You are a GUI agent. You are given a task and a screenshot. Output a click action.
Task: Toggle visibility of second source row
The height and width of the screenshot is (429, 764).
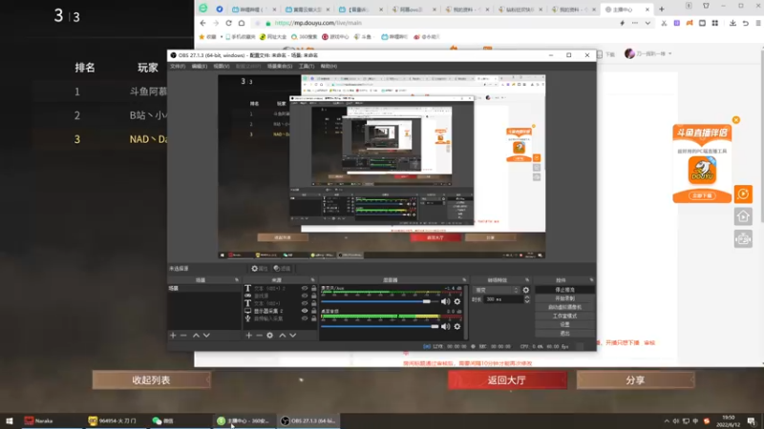tap(305, 296)
